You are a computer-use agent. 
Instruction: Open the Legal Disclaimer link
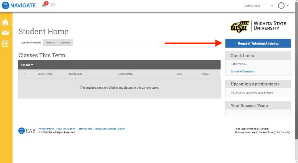tap(65, 129)
